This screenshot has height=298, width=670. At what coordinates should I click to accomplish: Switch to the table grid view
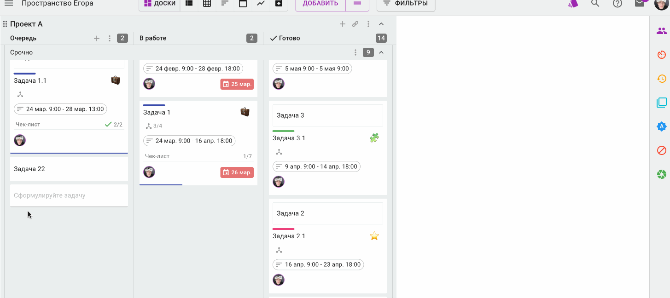pos(207,3)
